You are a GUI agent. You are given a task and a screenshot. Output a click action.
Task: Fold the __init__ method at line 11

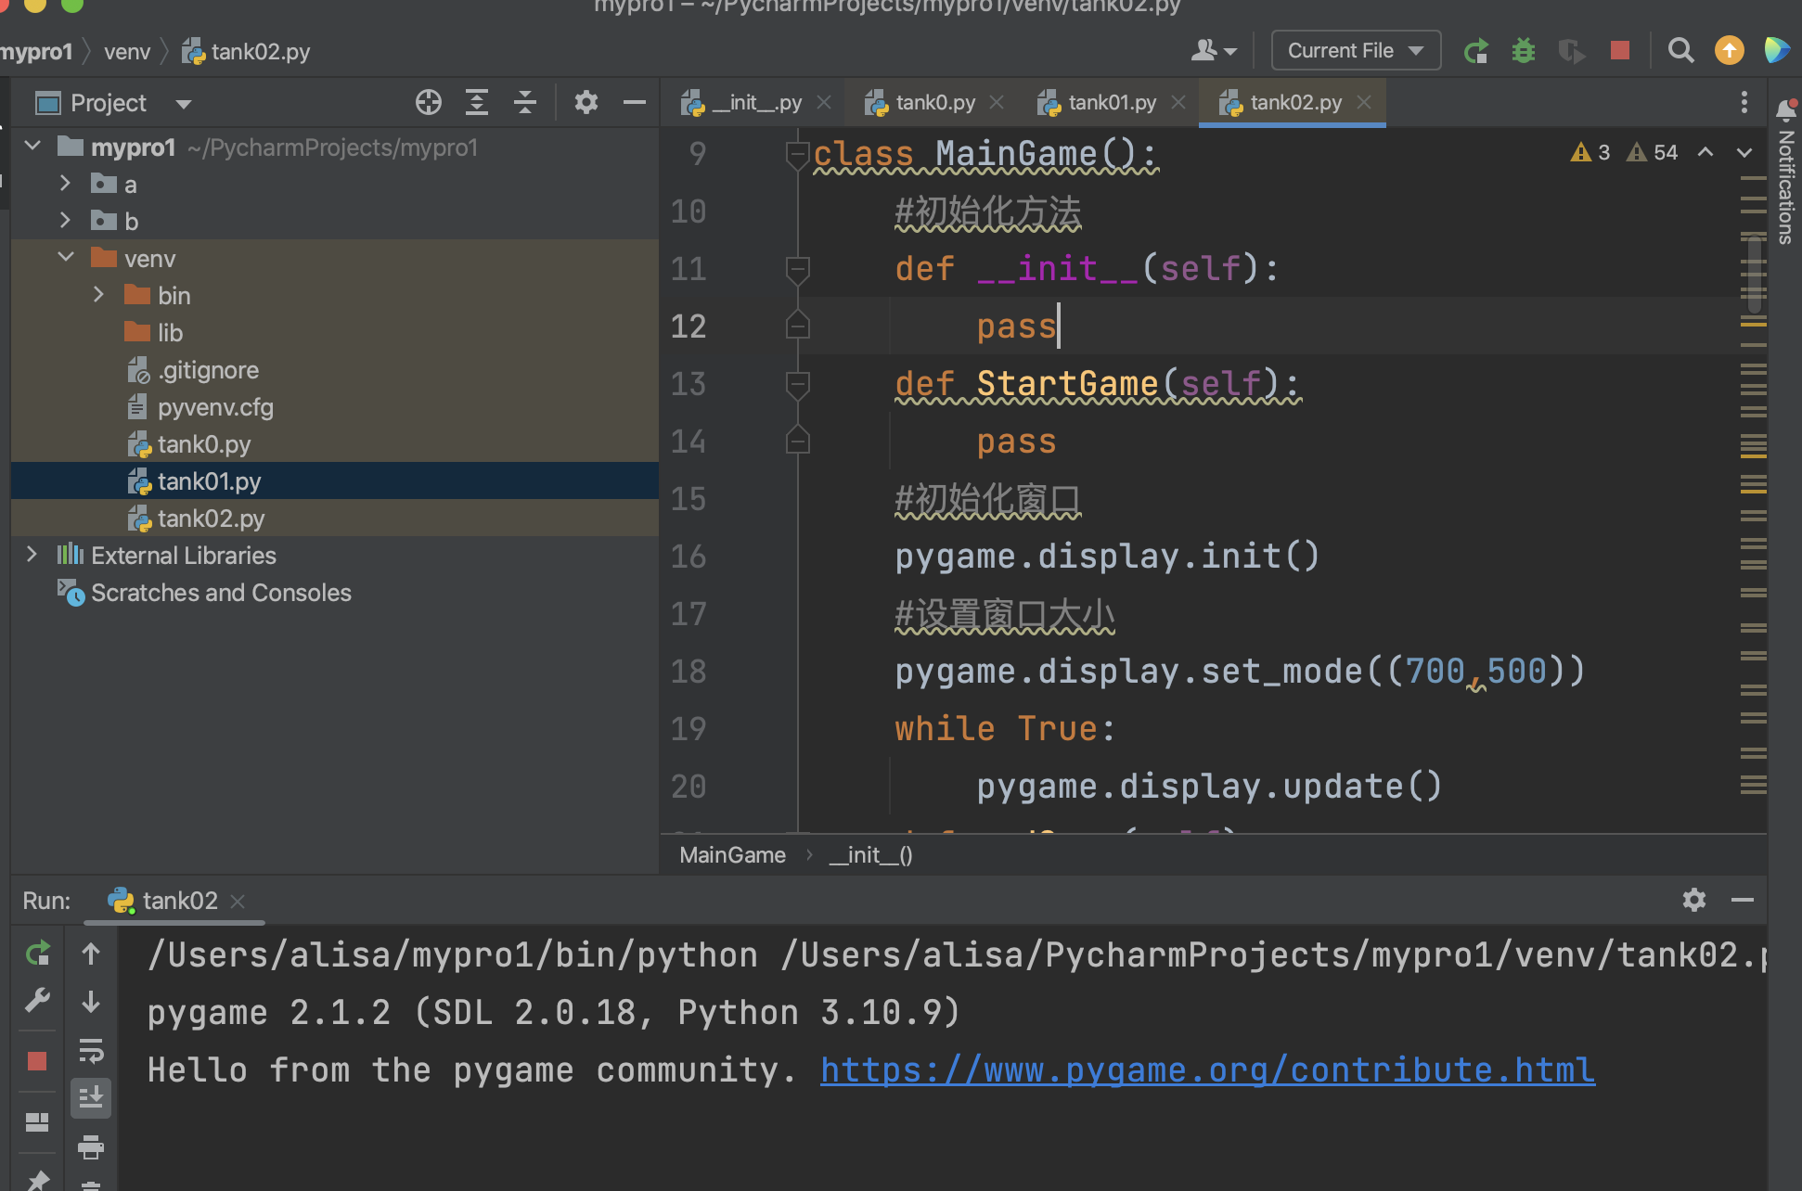797,269
